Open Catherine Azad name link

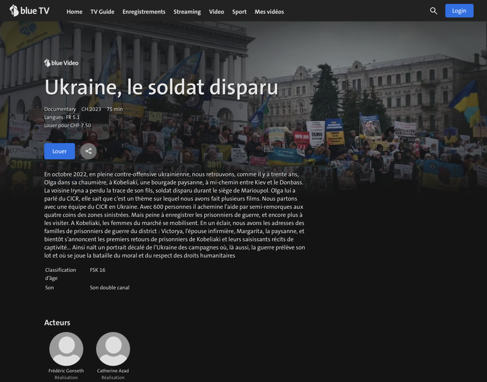pyautogui.click(x=113, y=371)
